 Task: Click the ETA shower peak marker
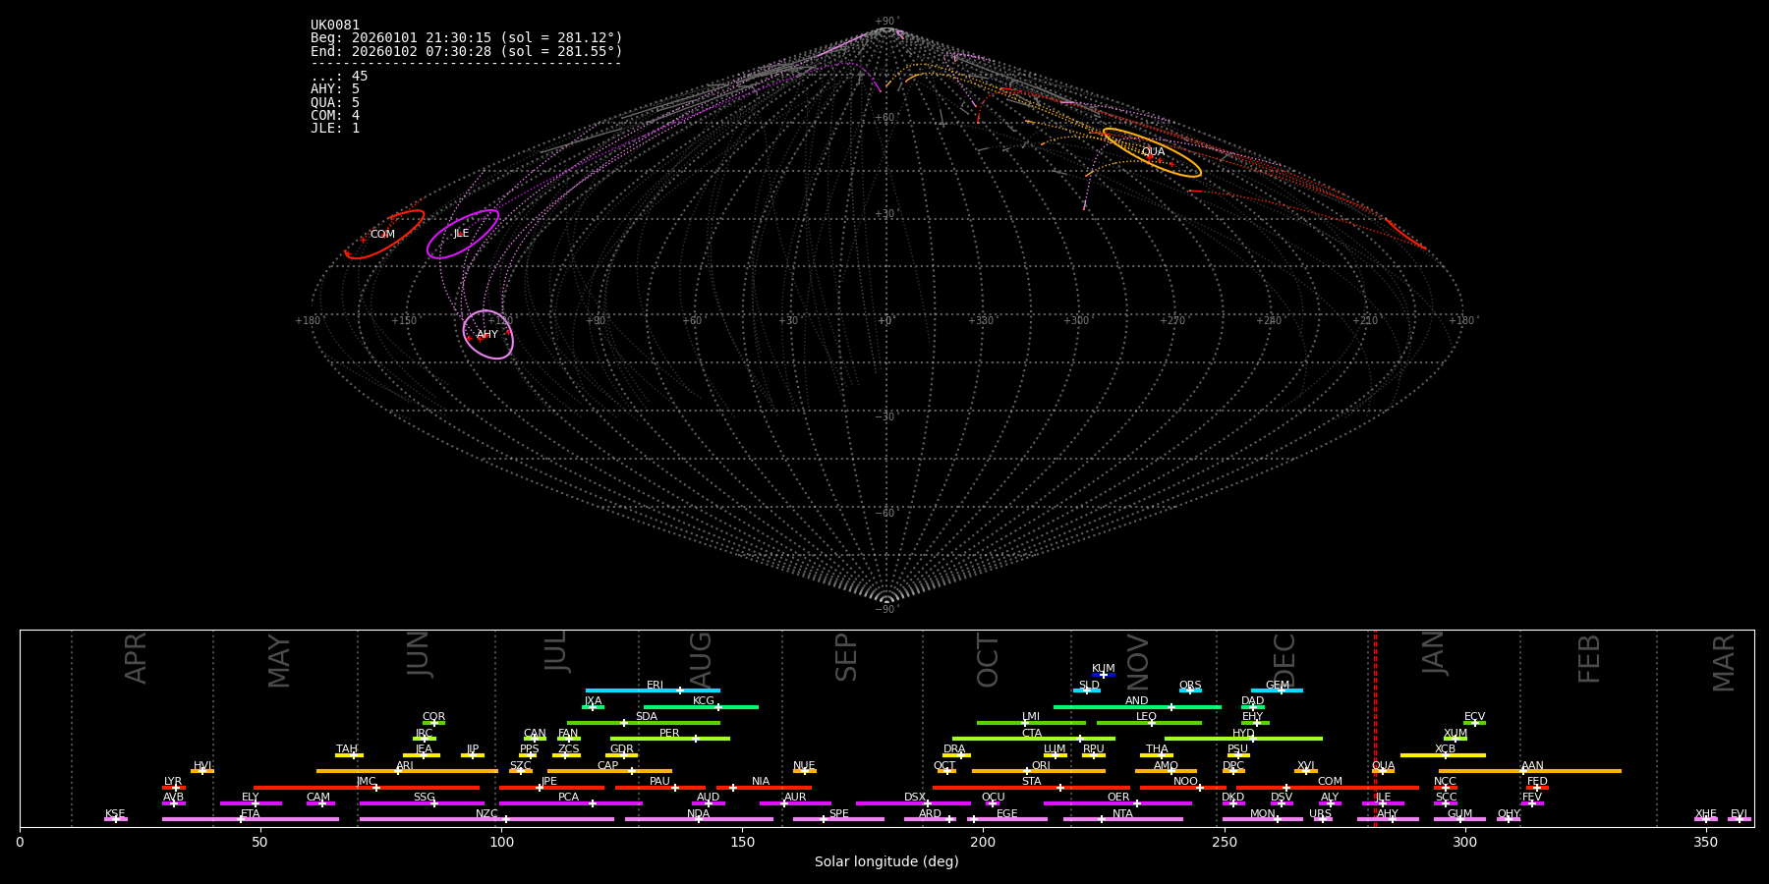[241, 819]
